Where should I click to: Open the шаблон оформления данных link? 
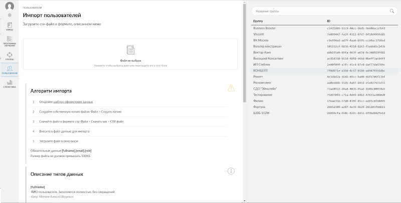(77, 101)
